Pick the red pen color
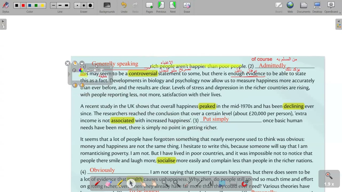342x192 pixels. 23,5
